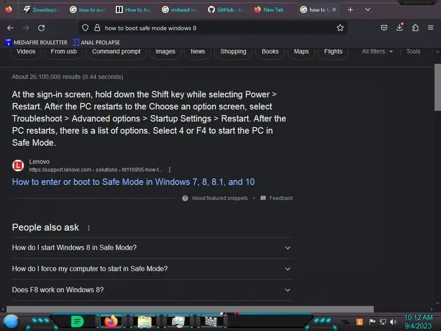Click the 'About 26,100,000 results' text
The image size is (441, 331).
(68, 77)
